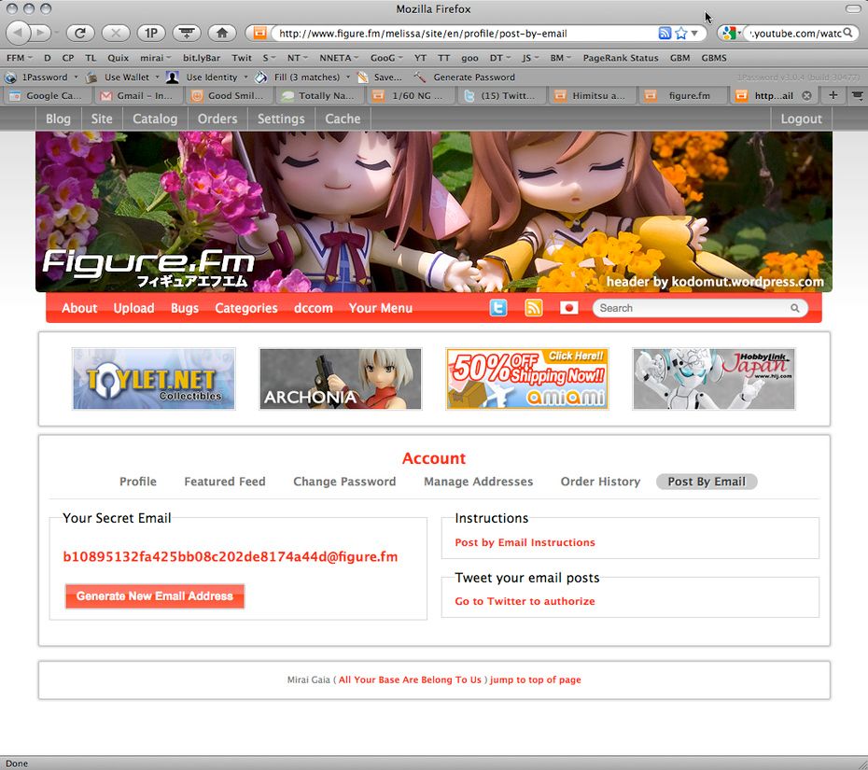This screenshot has width=868, height=770.
Task: Click into the site Search field
Action: click(691, 308)
